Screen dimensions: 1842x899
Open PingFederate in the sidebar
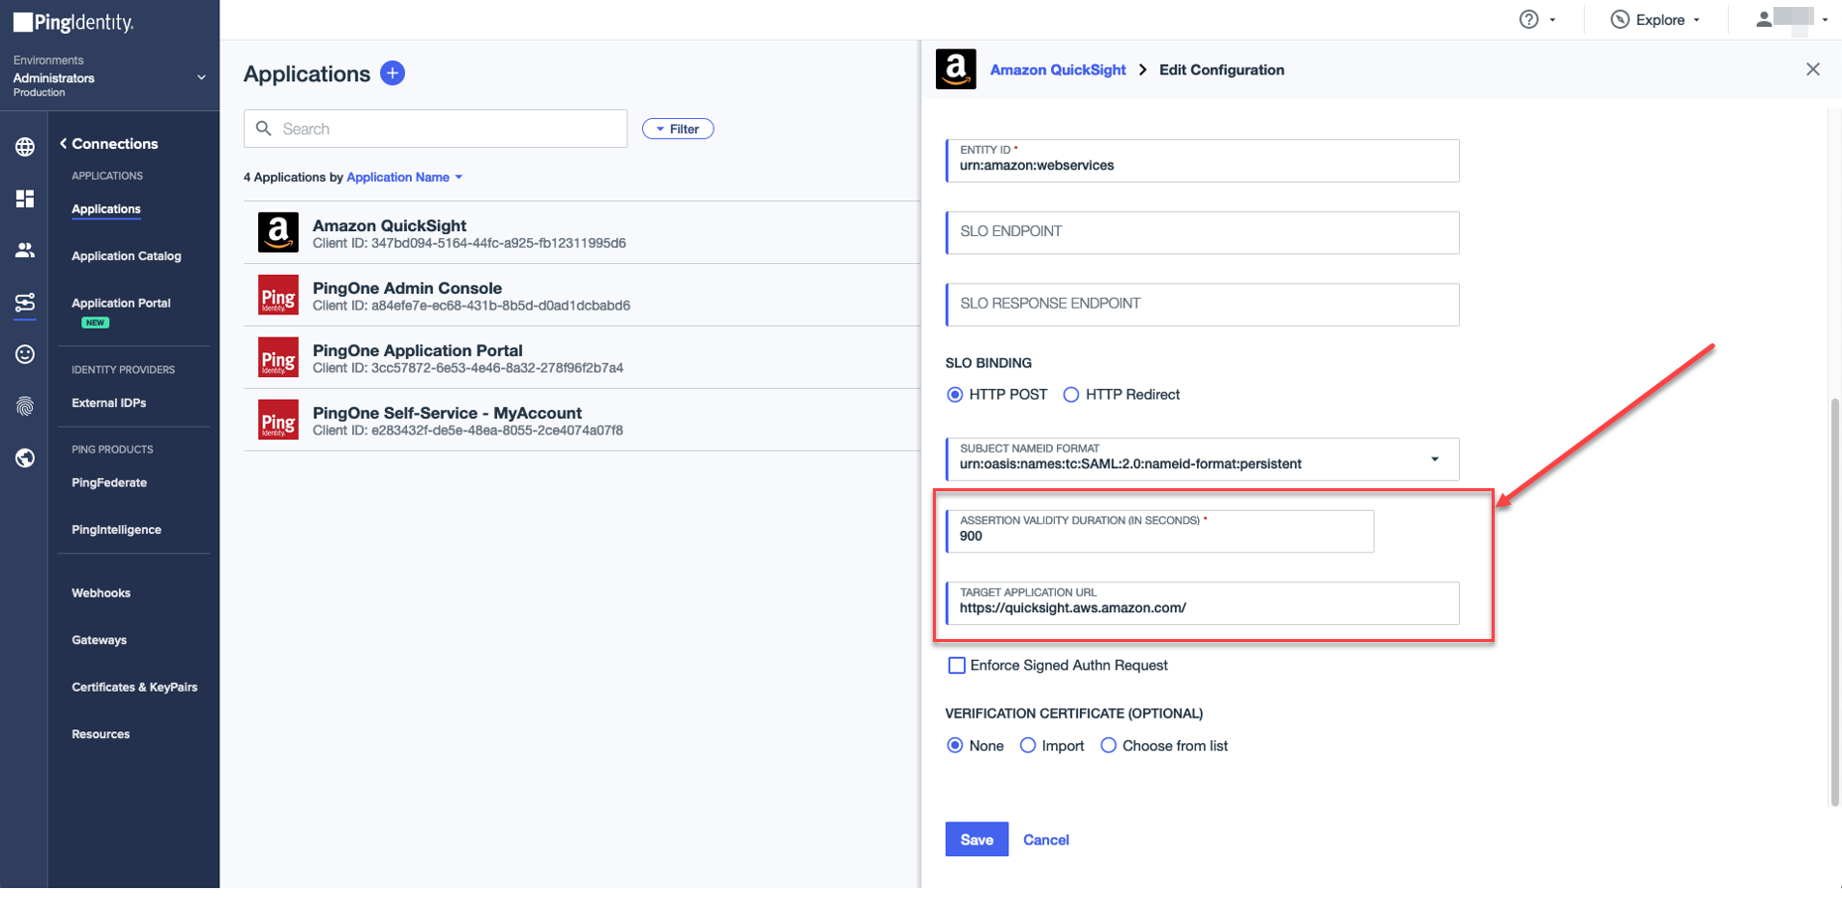(109, 483)
